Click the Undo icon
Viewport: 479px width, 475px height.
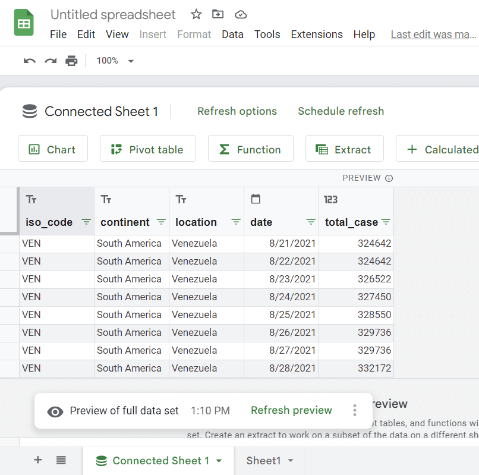[x=30, y=61]
